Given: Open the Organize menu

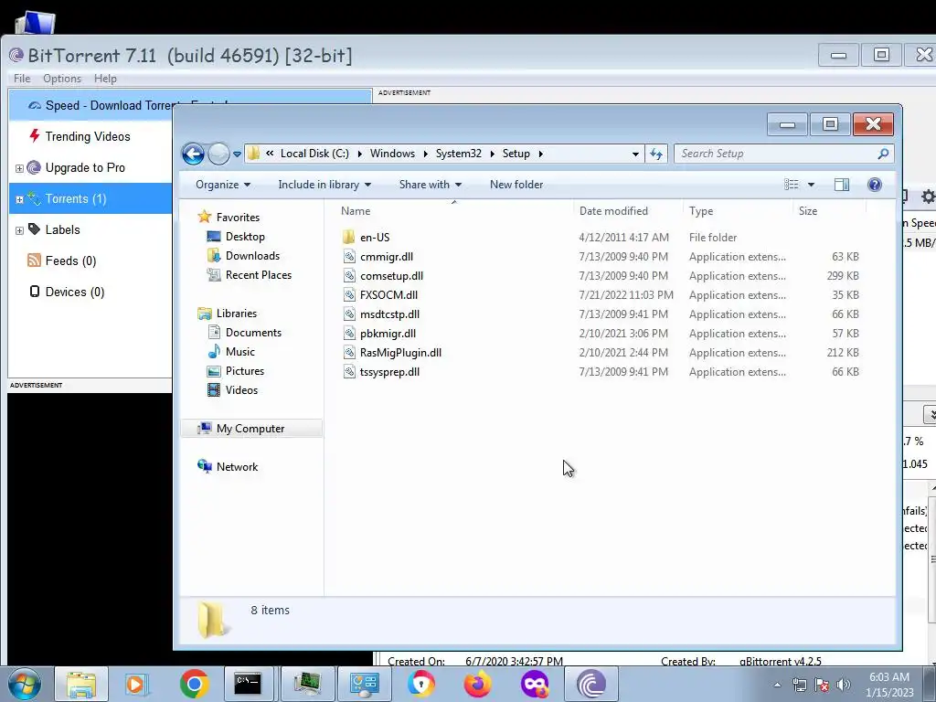Looking at the screenshot, I should (x=223, y=185).
